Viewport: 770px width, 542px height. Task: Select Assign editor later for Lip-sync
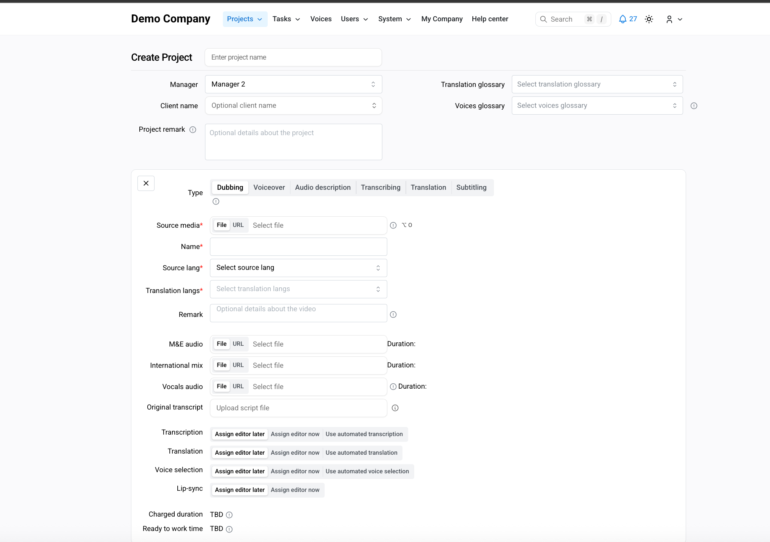point(240,490)
